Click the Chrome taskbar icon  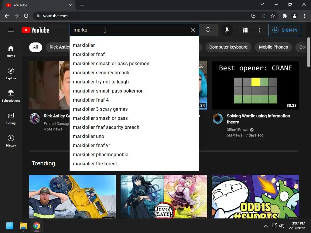(37, 226)
